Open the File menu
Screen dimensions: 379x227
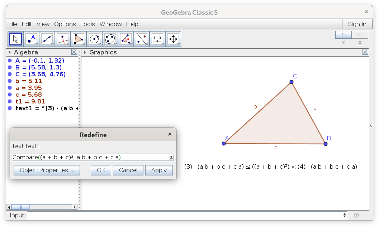tap(13, 24)
